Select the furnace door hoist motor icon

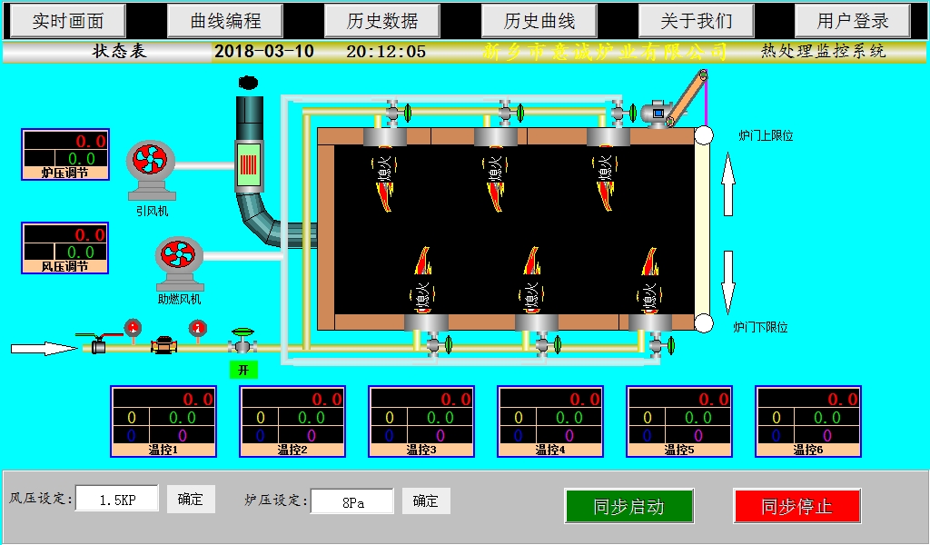656,113
